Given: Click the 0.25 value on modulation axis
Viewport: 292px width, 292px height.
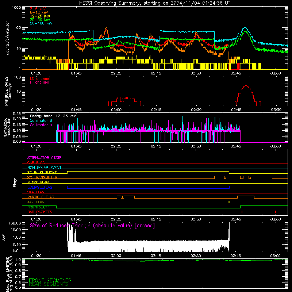Looking at the screenshot, I should (17, 114).
